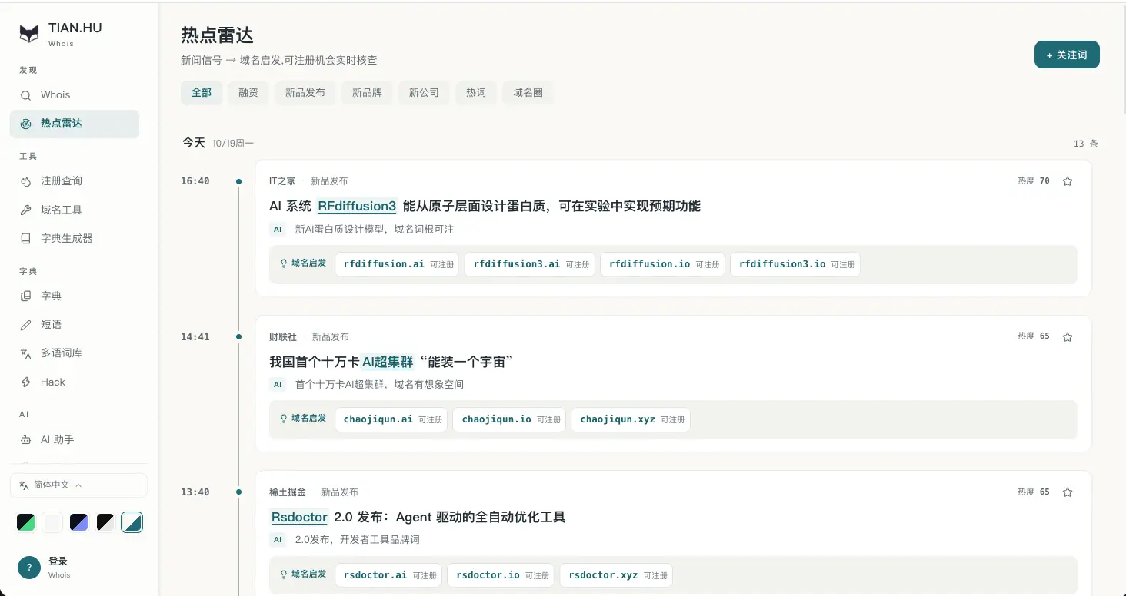Click domain chip rsdoctor.ai
1126x596 pixels.
tap(388, 575)
